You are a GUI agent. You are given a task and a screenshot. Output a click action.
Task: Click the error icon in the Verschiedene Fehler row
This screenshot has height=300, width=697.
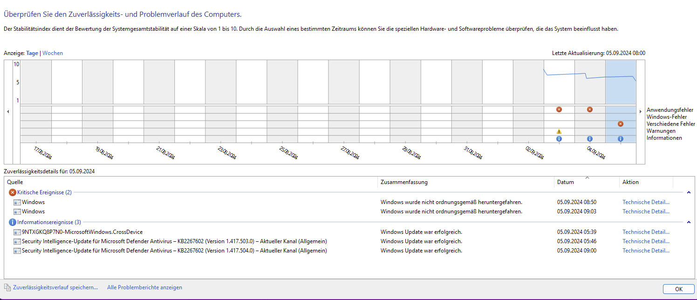[x=620, y=124]
